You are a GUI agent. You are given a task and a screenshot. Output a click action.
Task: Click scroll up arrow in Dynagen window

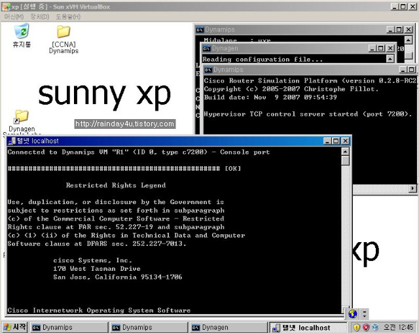[390, 58]
